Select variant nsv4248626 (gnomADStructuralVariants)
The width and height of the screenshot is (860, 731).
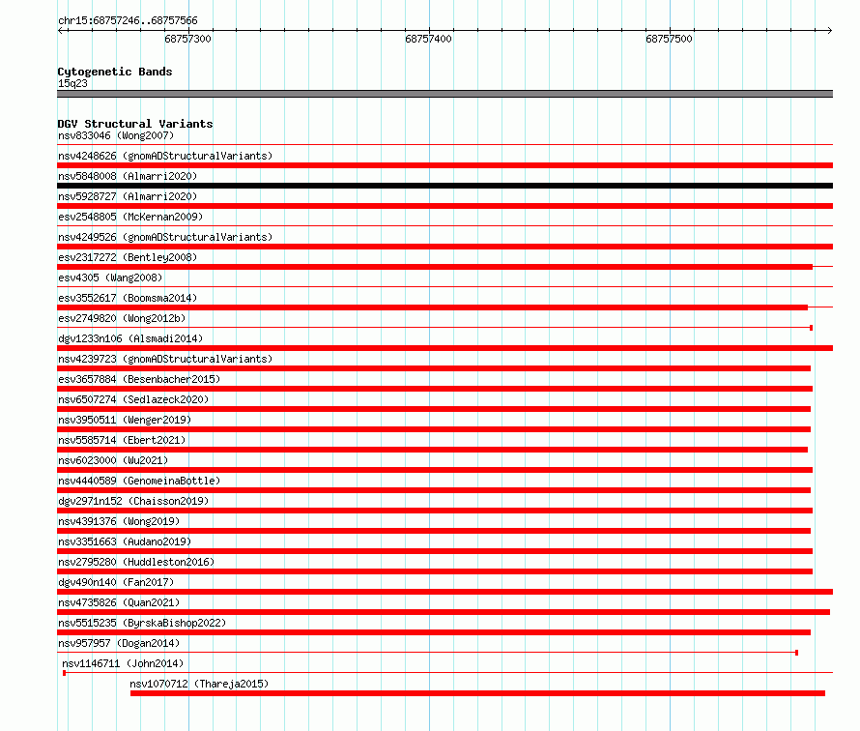pyautogui.click(x=165, y=156)
